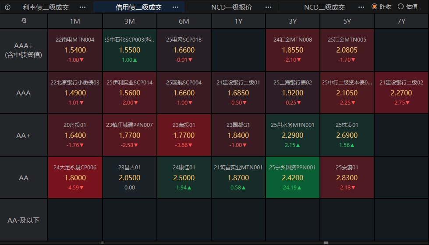The width and height of the screenshot is (429, 245).
Task: Open the 24汇金MTN008 bond cell
Action: 292,50
